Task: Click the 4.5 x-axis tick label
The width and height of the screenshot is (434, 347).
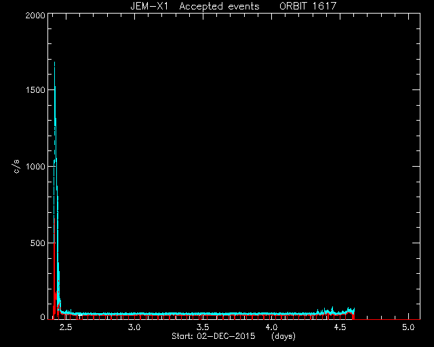Action: point(340,327)
